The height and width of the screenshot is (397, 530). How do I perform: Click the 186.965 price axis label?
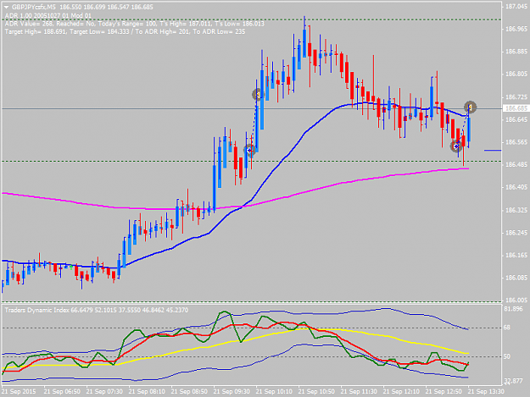point(516,30)
